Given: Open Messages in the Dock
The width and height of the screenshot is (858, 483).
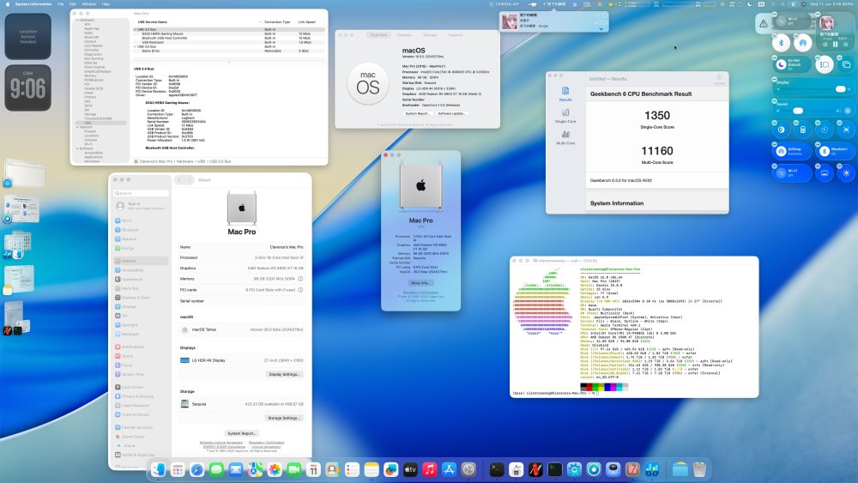Looking at the screenshot, I should (x=217, y=469).
